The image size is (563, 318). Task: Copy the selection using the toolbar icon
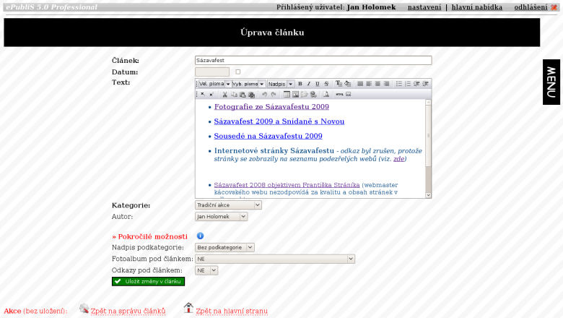tap(234, 95)
